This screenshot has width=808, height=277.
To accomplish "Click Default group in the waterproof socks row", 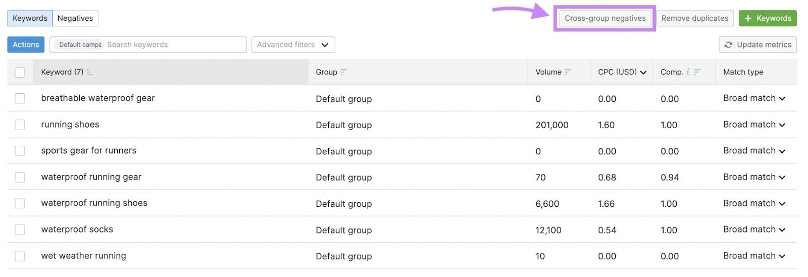I will click(x=344, y=230).
